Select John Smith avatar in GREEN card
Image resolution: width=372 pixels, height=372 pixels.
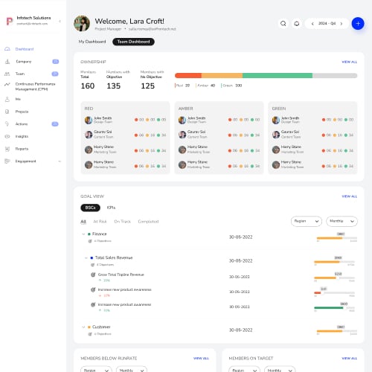276,120
